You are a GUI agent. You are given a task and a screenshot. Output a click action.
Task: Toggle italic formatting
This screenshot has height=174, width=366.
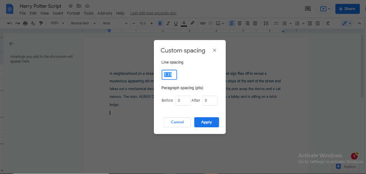168,23
